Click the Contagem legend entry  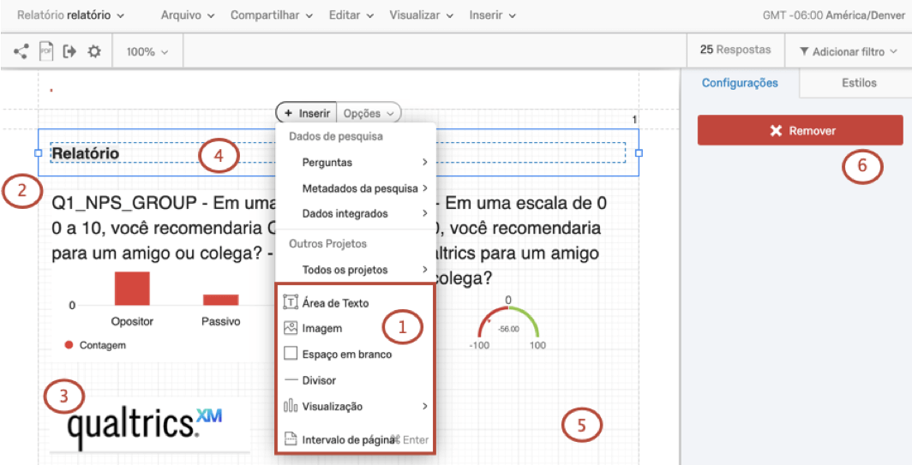[x=95, y=345]
